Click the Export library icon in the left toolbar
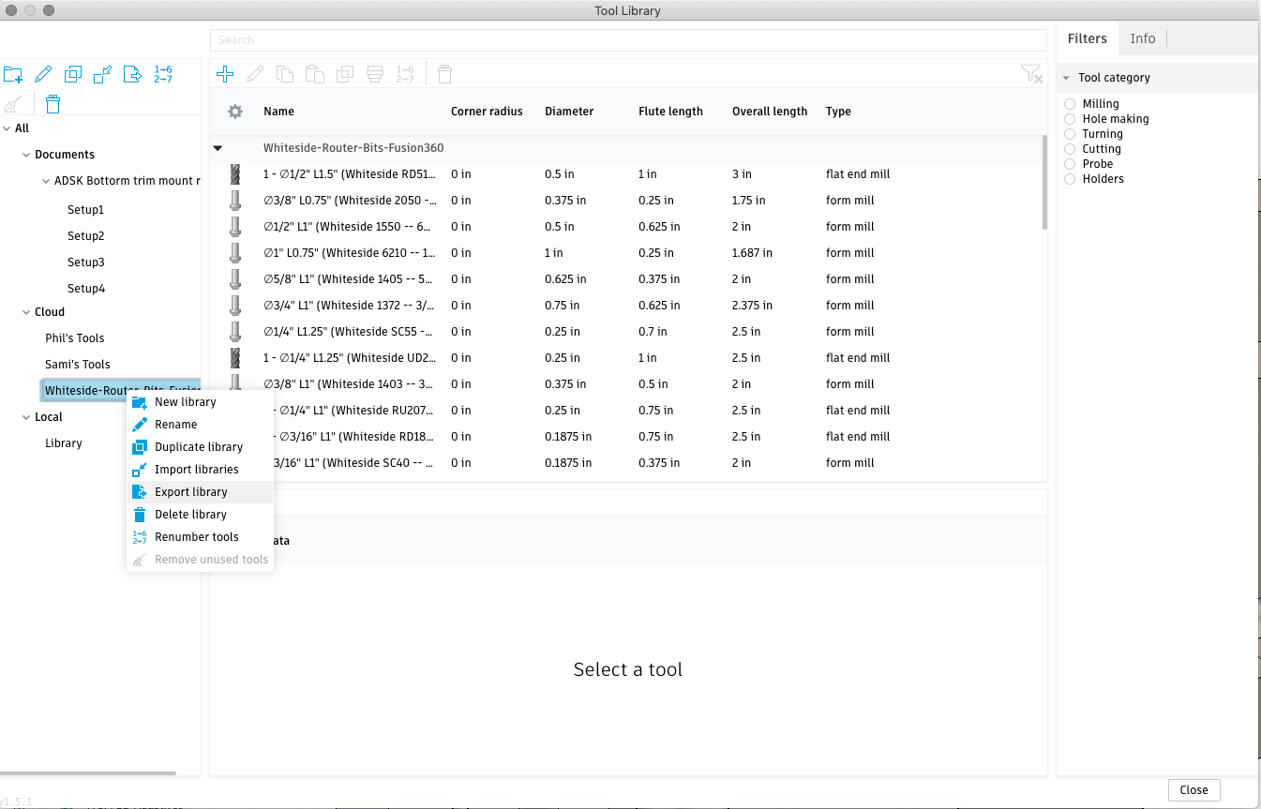This screenshot has width=1261, height=809. click(x=133, y=75)
